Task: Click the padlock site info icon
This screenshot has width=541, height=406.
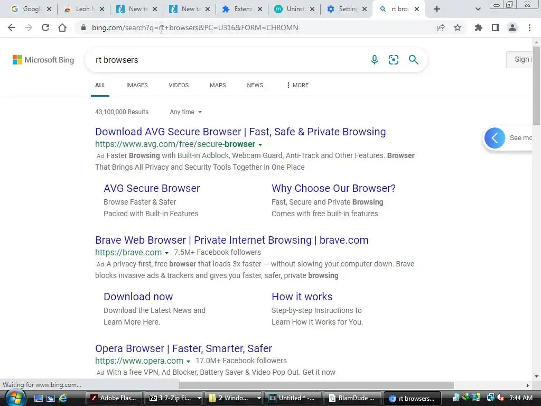Action: (83, 27)
